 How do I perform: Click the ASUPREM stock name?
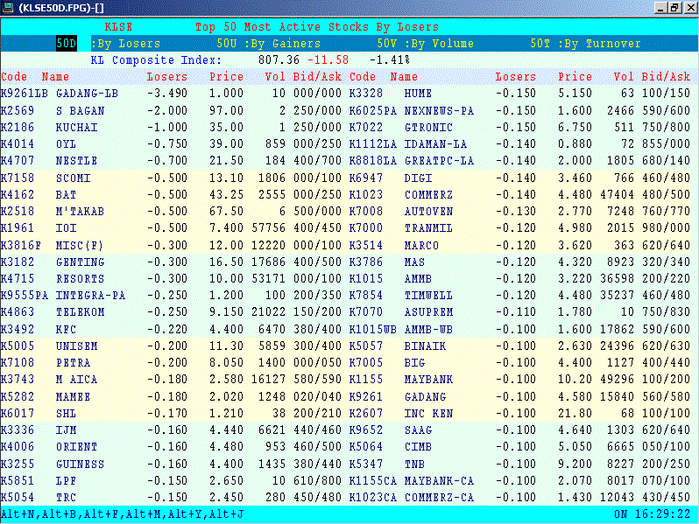[429, 312]
